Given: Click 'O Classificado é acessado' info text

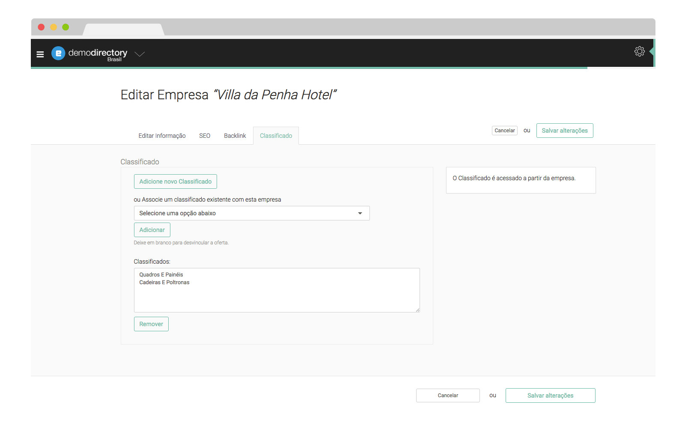Looking at the screenshot, I should [514, 178].
